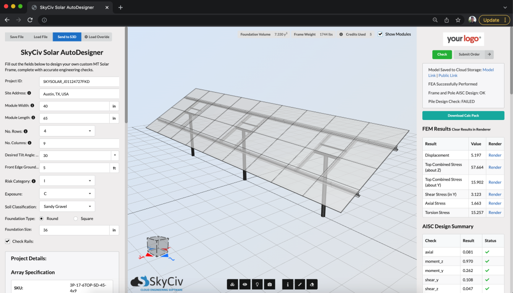This screenshot has width=513, height=293.
Task: Open the No. Rows dropdown
Action: coord(67,131)
